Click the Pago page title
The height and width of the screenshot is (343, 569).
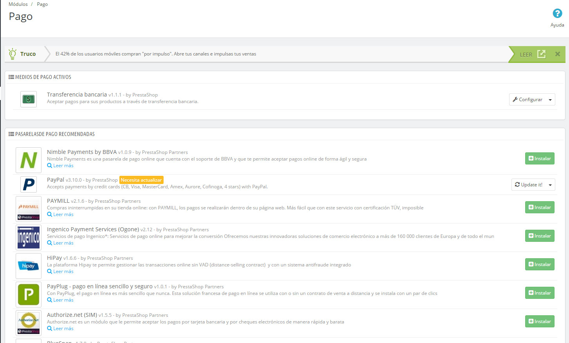(x=21, y=16)
